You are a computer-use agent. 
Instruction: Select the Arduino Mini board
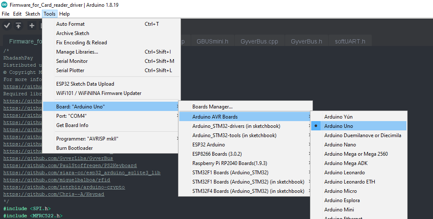point(359,210)
